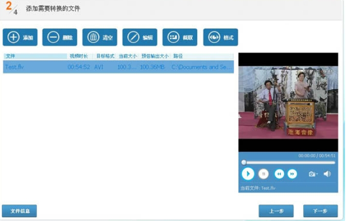Sort by the 预估输出大小 column header
Image resolution: width=346 pixels, height=221 pixels.
(155, 56)
